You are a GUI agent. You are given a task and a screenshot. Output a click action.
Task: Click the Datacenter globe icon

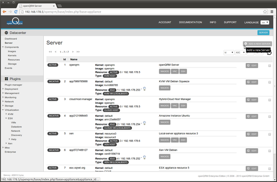7,33
